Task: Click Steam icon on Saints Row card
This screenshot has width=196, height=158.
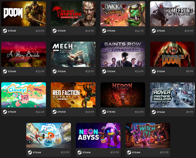Action: tap(104, 71)
